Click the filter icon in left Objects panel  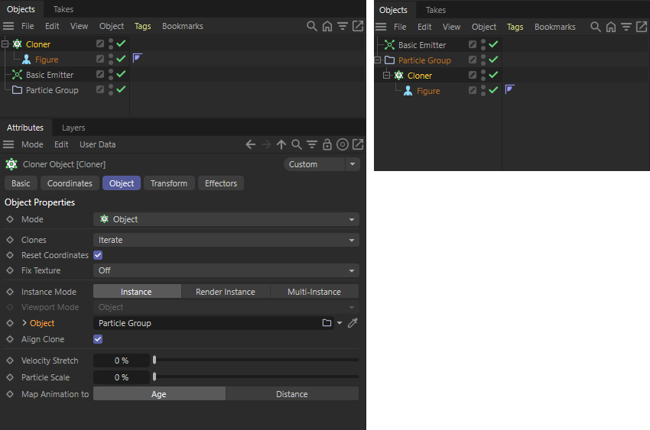pyautogui.click(x=342, y=26)
